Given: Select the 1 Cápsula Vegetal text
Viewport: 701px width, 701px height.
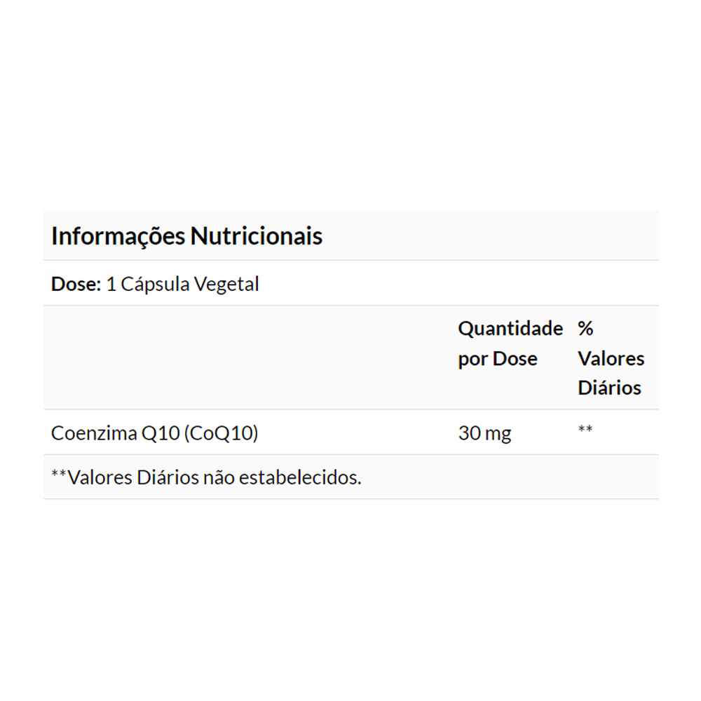Looking at the screenshot, I should point(182,284).
